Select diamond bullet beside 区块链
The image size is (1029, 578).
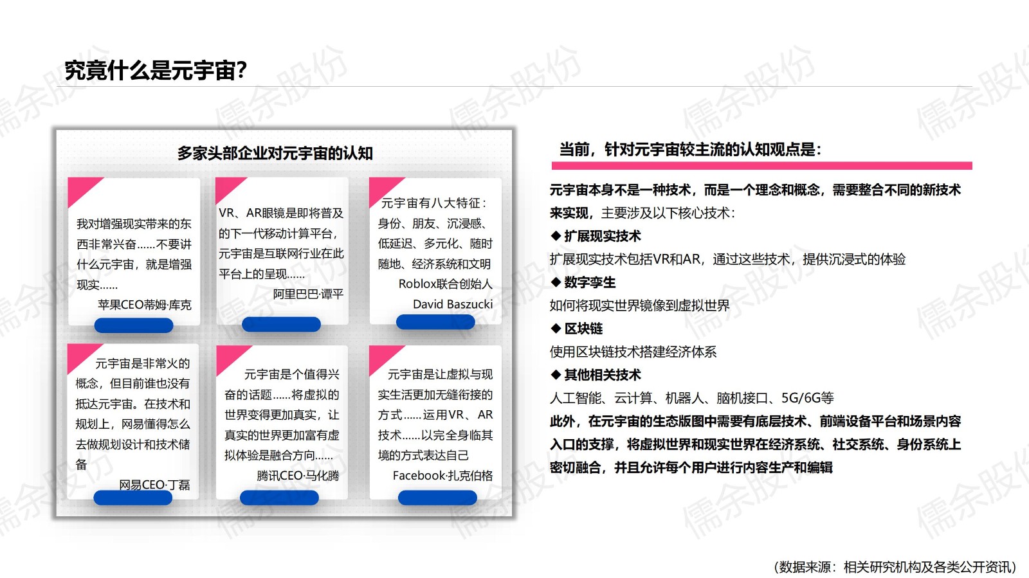pos(556,329)
